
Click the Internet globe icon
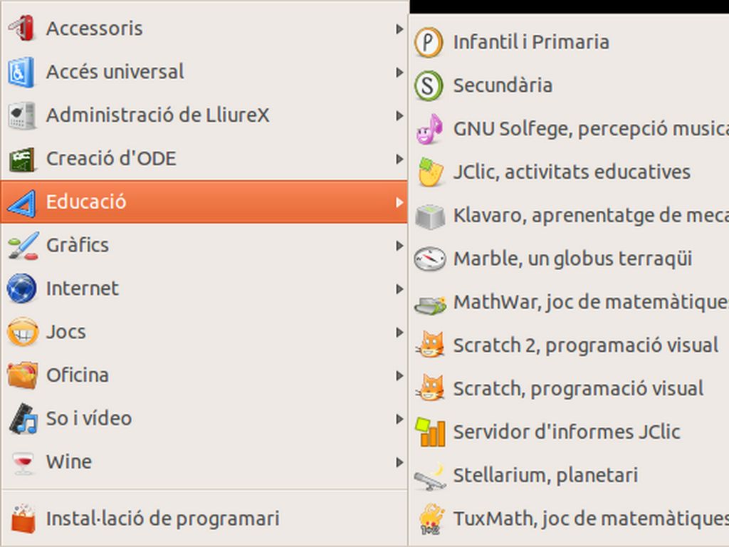tap(21, 288)
